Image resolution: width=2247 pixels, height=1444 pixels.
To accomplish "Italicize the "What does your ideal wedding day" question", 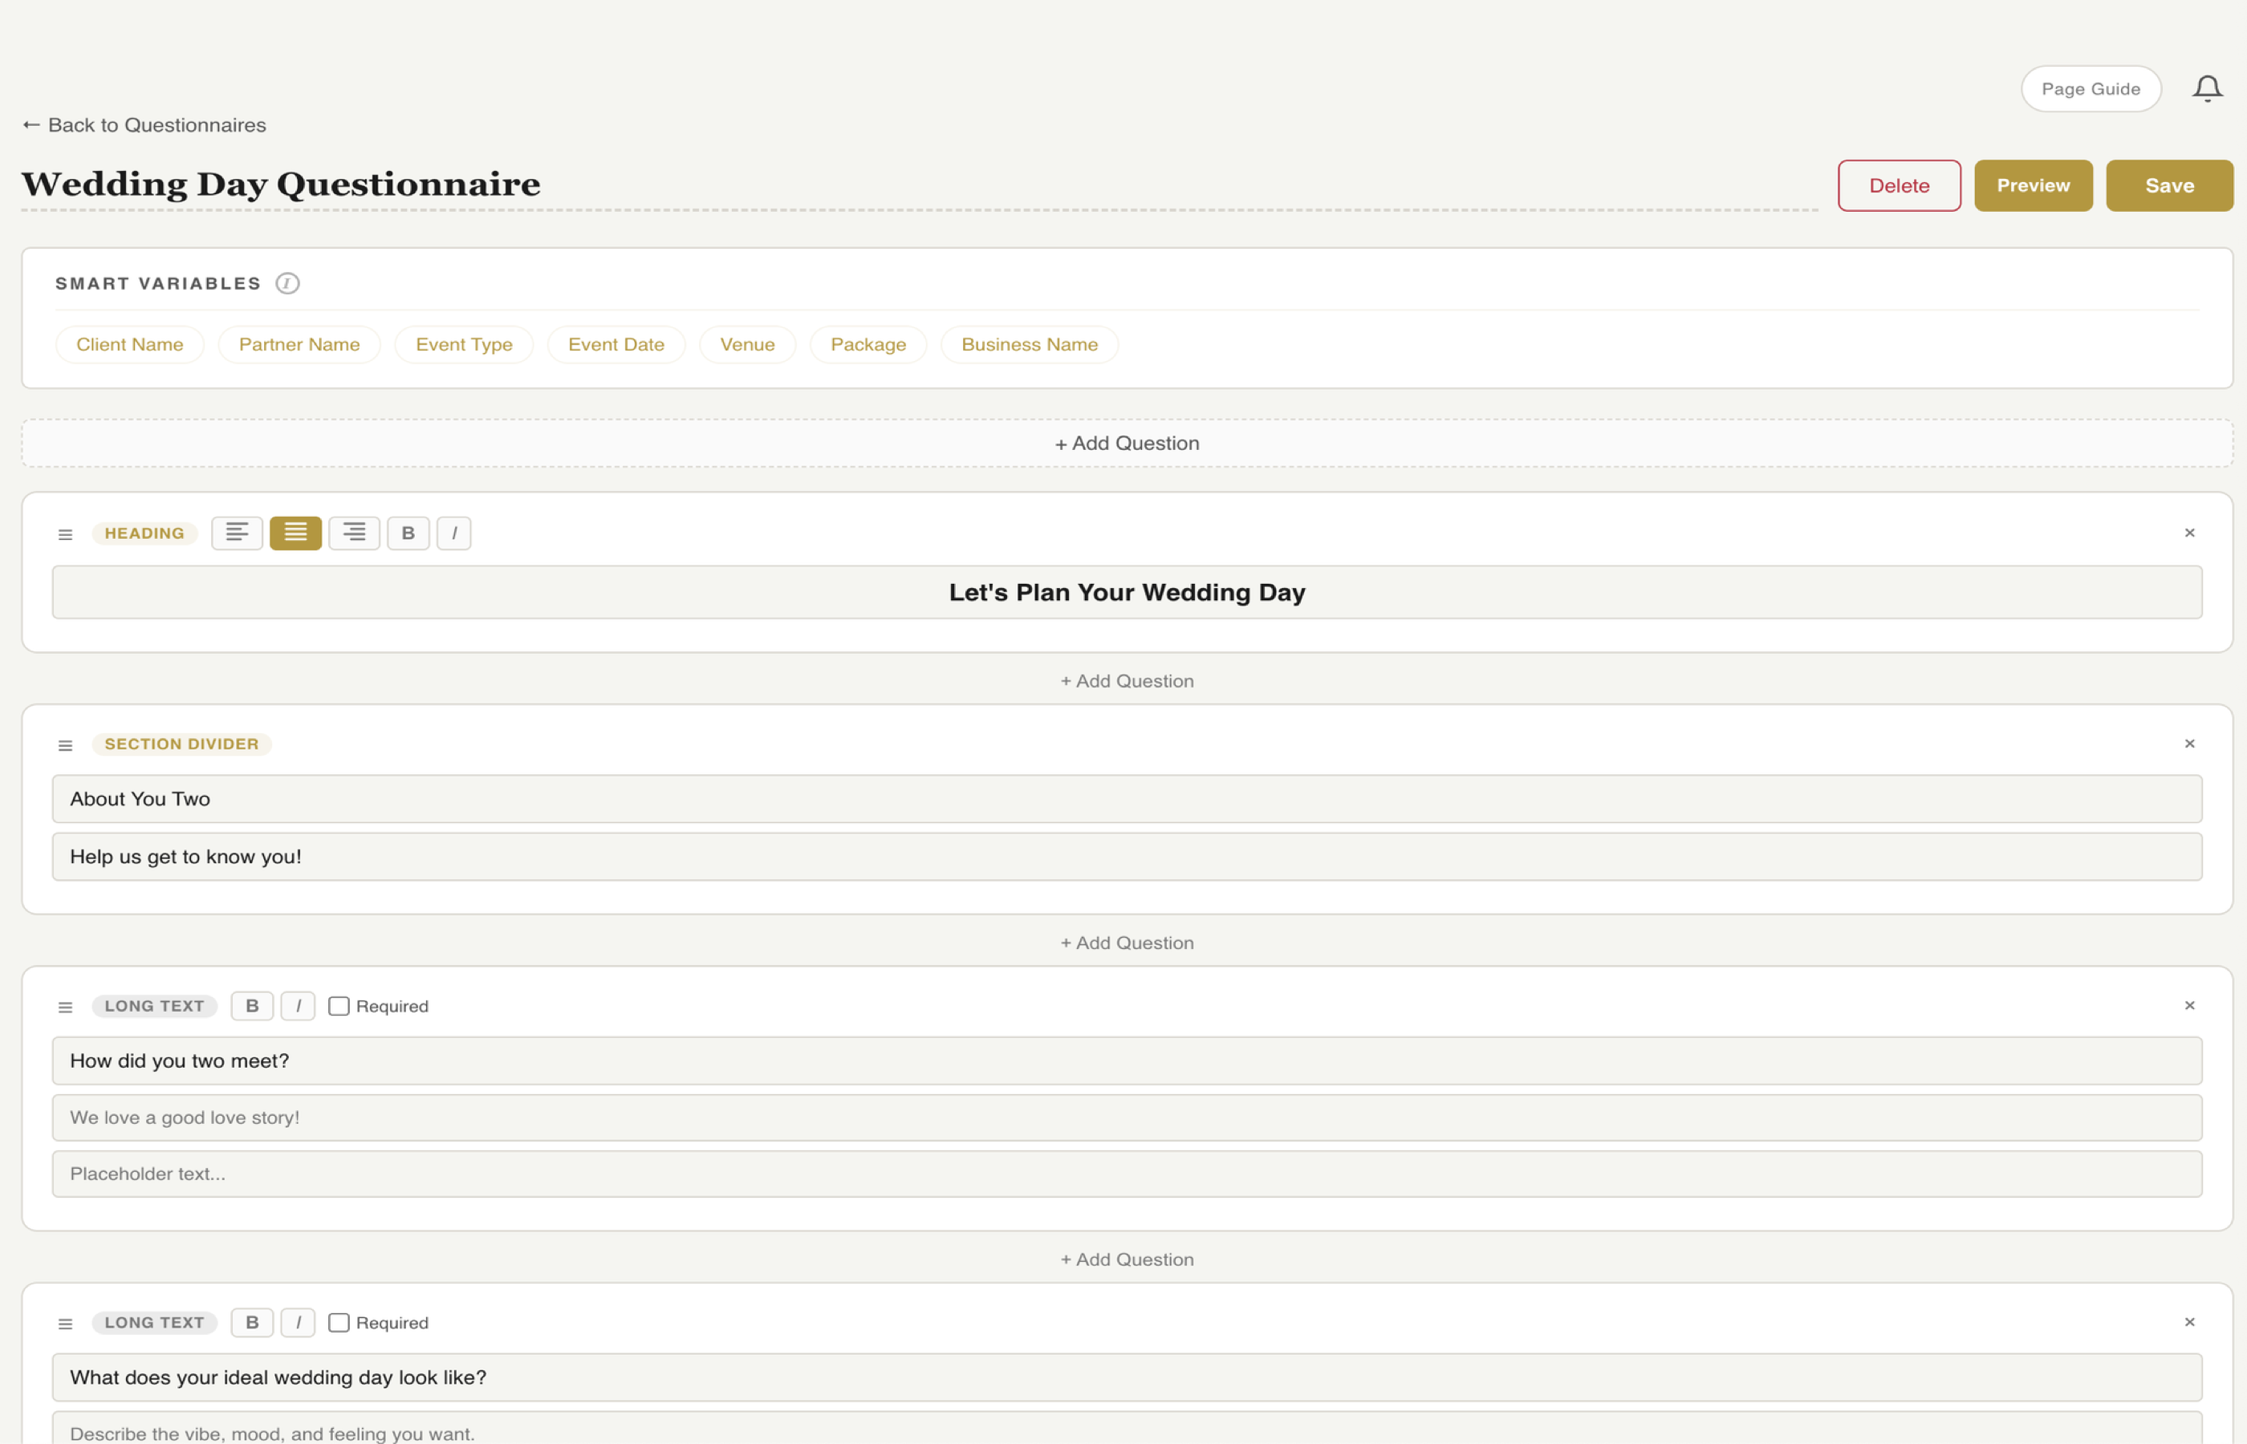I will coord(299,1322).
